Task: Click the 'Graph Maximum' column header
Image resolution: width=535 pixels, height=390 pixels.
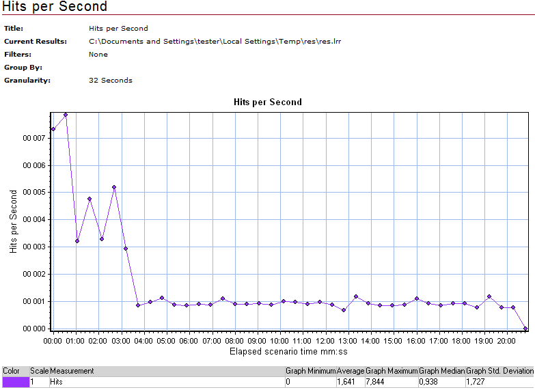Action: pos(392,371)
